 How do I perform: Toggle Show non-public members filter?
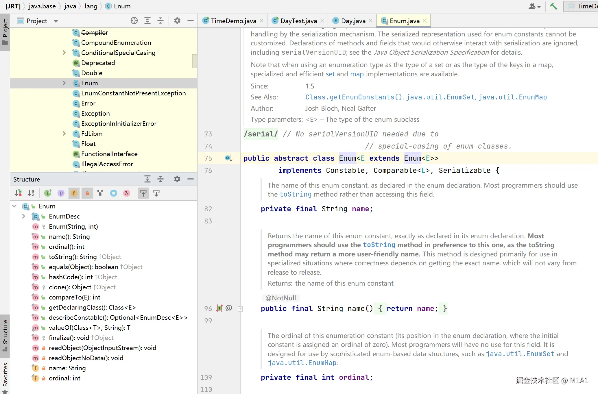pos(87,193)
